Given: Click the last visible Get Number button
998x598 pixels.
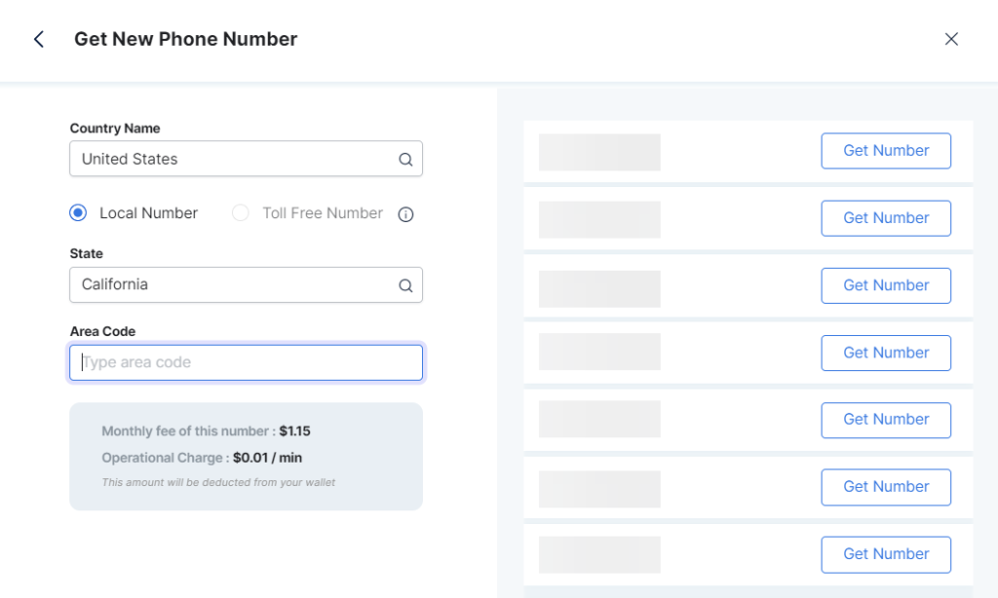Looking at the screenshot, I should pos(885,554).
